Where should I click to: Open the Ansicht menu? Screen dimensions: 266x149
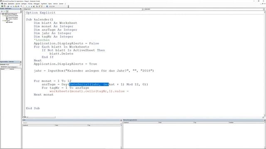tap(18, 4)
